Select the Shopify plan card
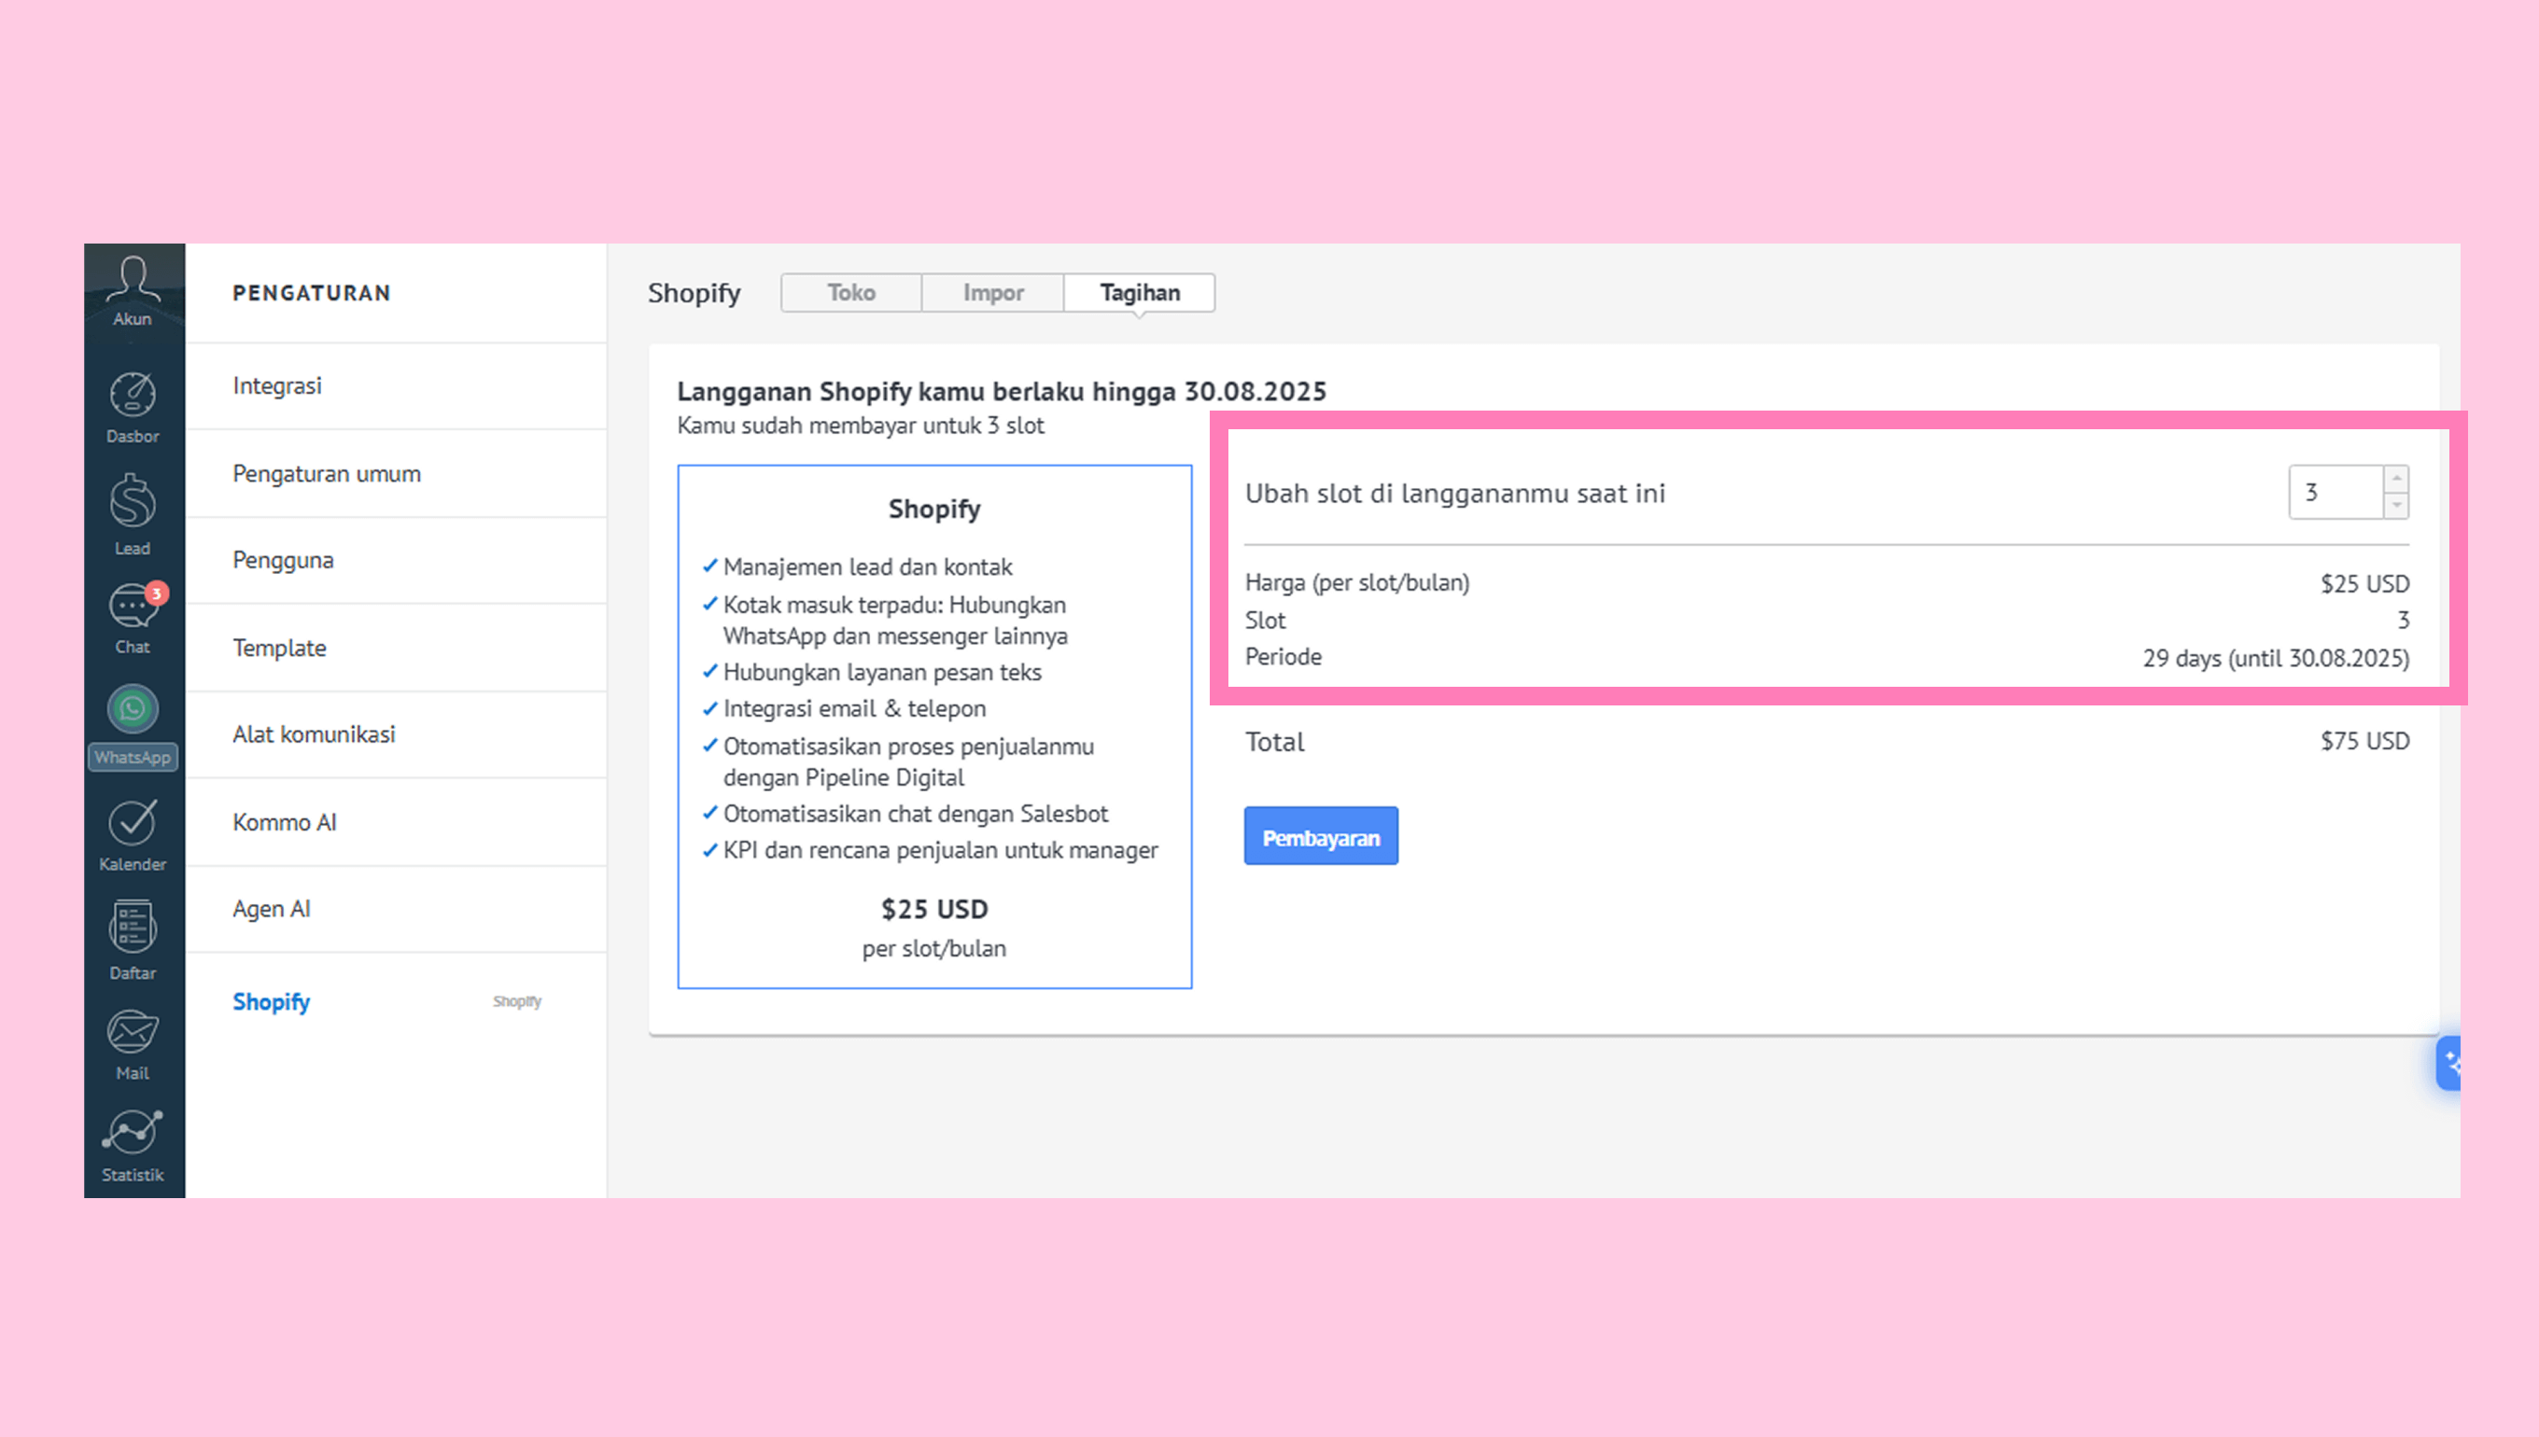2539x1437 pixels. (933, 726)
